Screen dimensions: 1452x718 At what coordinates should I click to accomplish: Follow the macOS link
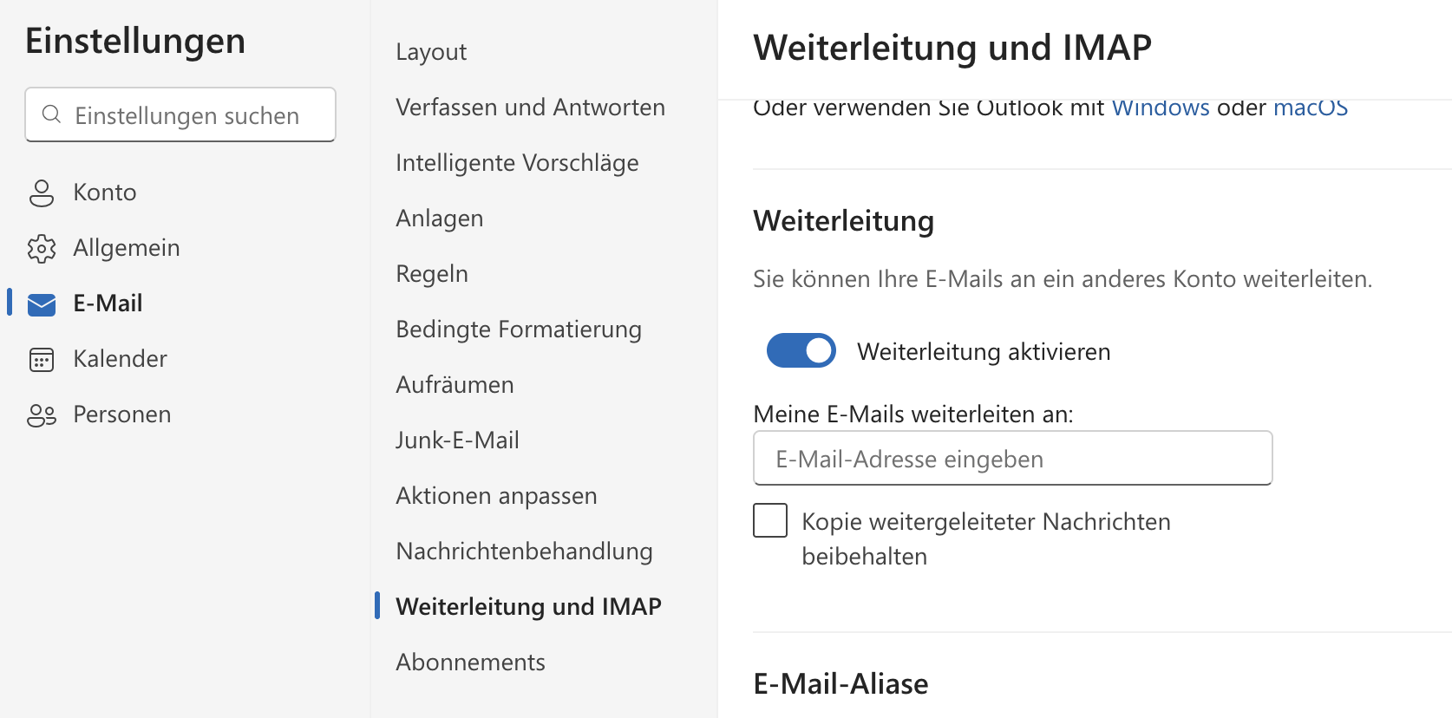pyautogui.click(x=1311, y=108)
